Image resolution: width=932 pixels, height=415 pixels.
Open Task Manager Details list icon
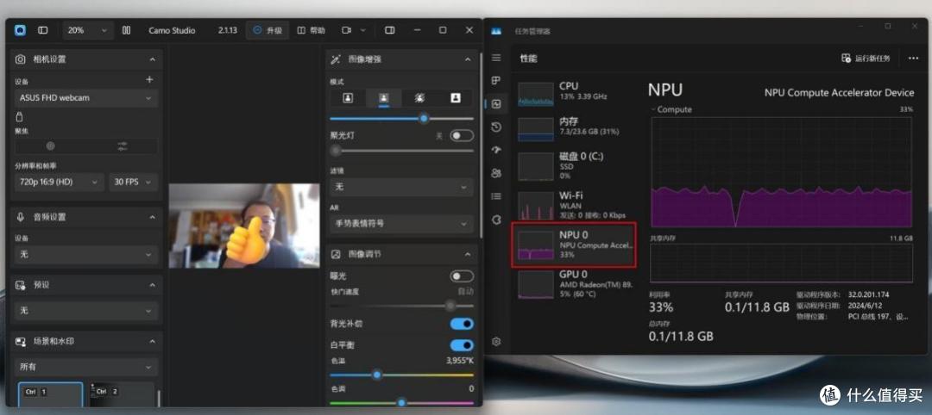point(496,196)
